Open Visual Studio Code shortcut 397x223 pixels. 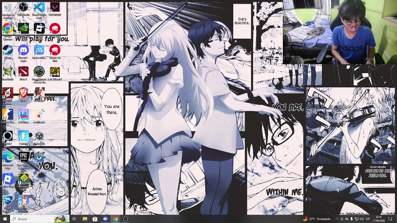[x=39, y=10]
